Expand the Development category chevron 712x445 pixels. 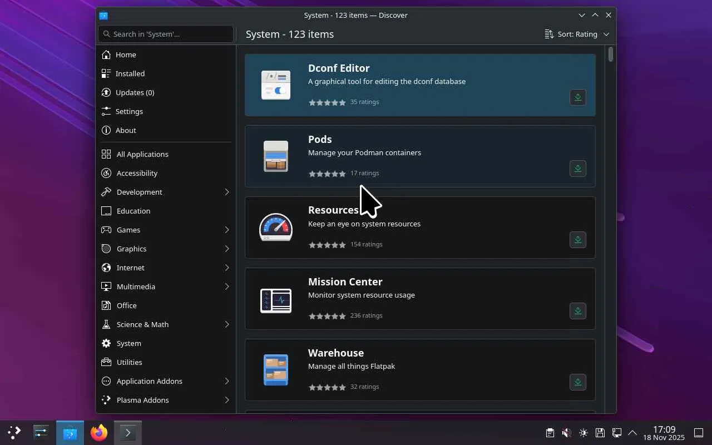tap(227, 192)
